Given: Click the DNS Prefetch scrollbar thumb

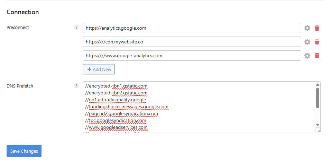Looking at the screenshot, I should 318,98.
